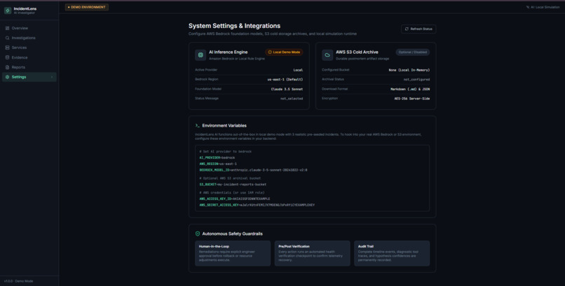The image size is (565, 286).
Task: Click the Foundation Model label
Action: 208,89
